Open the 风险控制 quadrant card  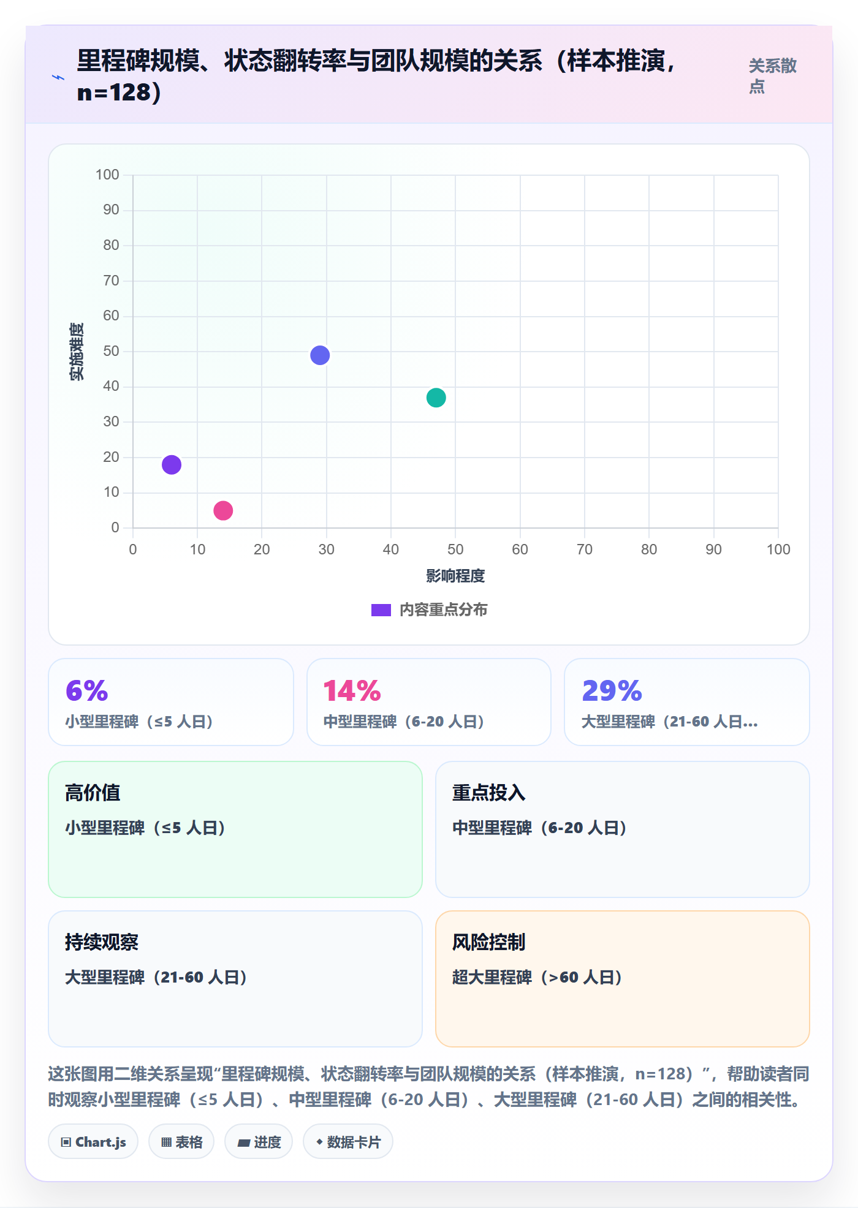tap(622, 979)
